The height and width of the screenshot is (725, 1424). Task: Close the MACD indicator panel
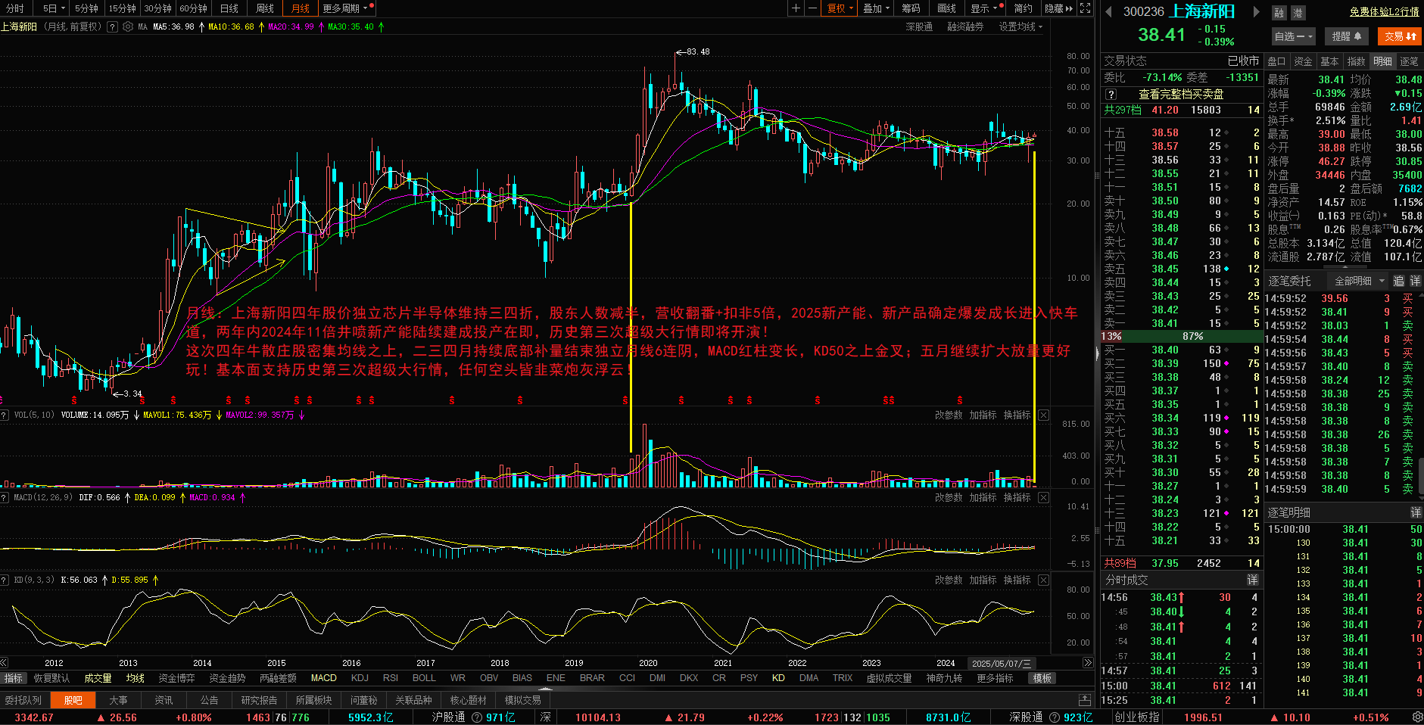pyautogui.click(x=1043, y=497)
